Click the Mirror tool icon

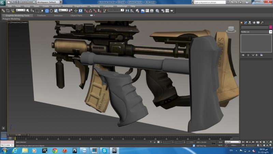127,11
